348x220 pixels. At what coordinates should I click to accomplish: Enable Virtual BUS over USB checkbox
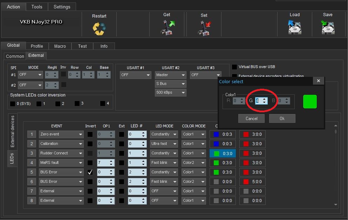[235, 67]
